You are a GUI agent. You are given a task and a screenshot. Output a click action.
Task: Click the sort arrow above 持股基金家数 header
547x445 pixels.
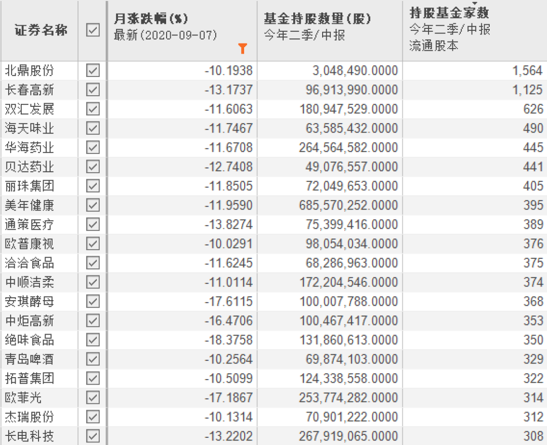(475, 3)
